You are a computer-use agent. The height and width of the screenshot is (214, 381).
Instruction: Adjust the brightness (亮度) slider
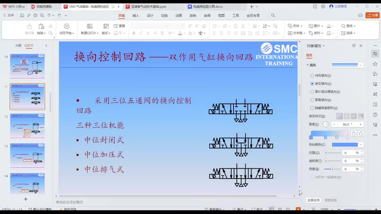point(332,169)
